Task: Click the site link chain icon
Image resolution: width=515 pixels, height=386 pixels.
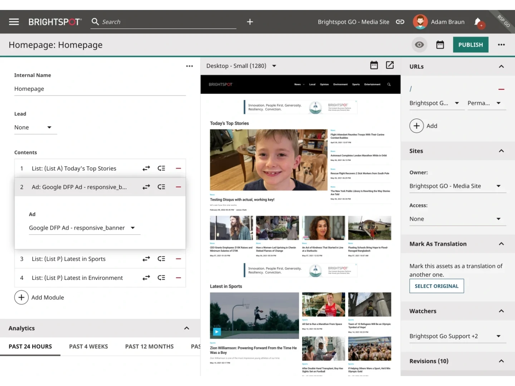Action: pos(400,22)
